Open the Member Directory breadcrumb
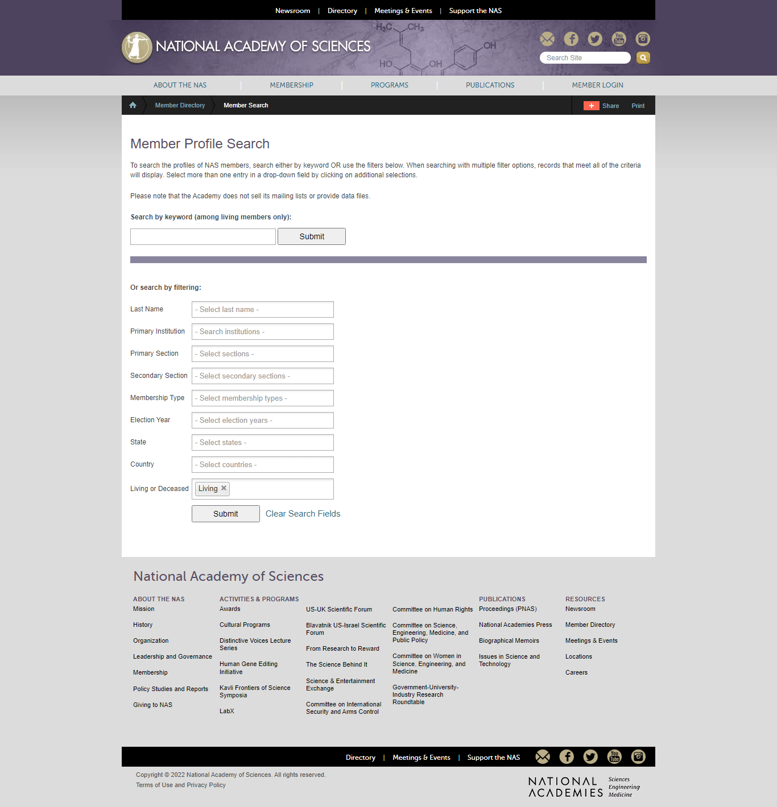This screenshot has width=777, height=807. tap(180, 106)
